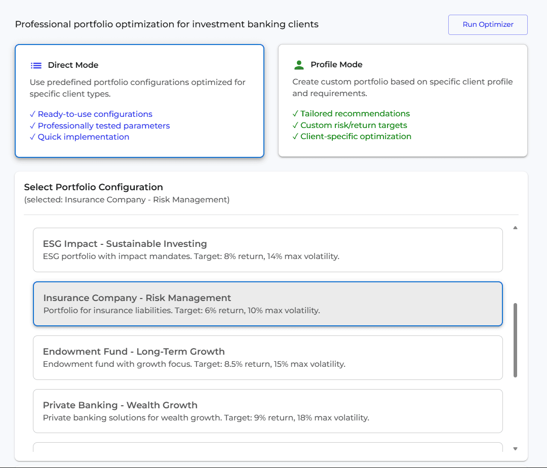
Task: Choose the Endowment Fund - Long-Term Growth option
Action: tap(267, 357)
